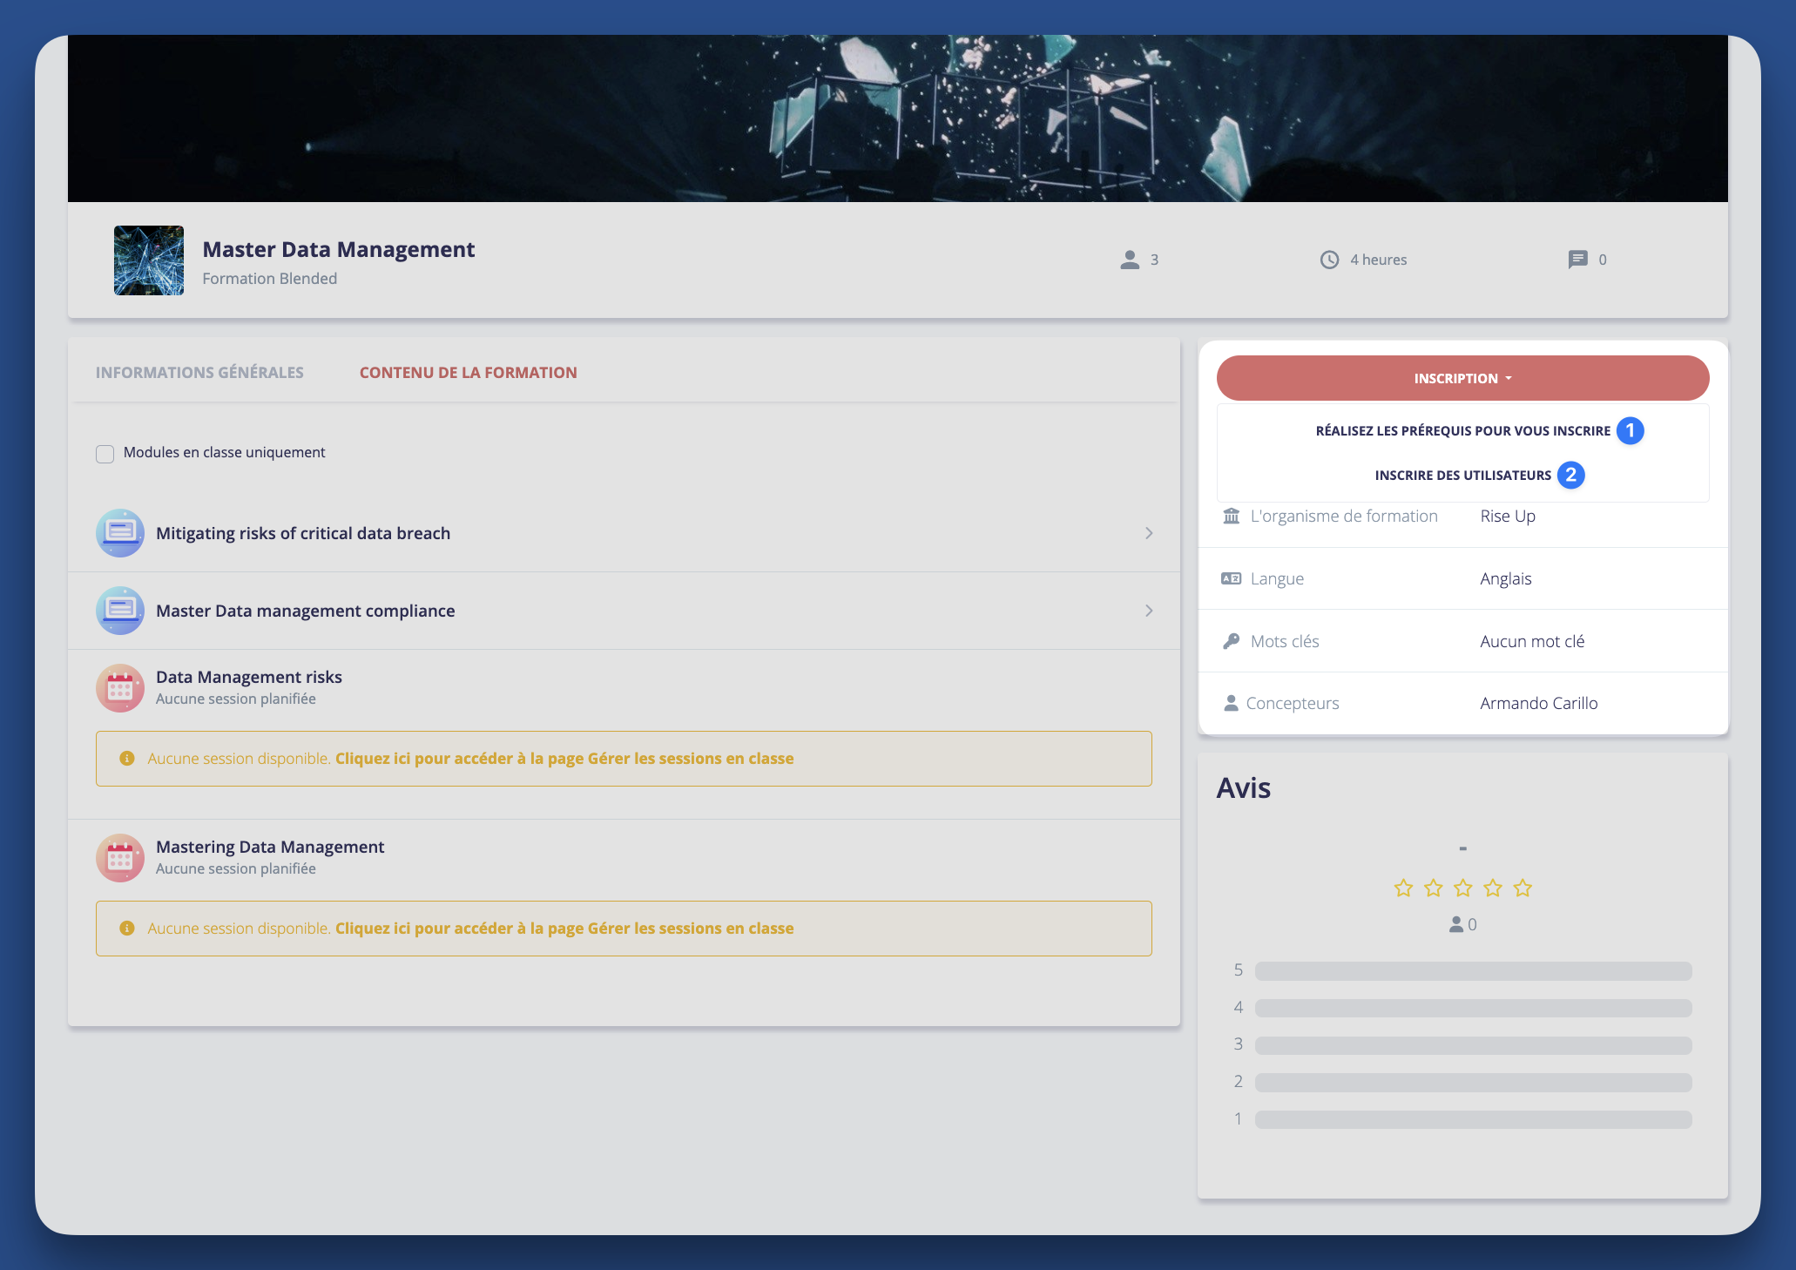This screenshot has height=1270, width=1796.
Task: Expand Master Data management compliance chevron
Action: pyautogui.click(x=1149, y=611)
